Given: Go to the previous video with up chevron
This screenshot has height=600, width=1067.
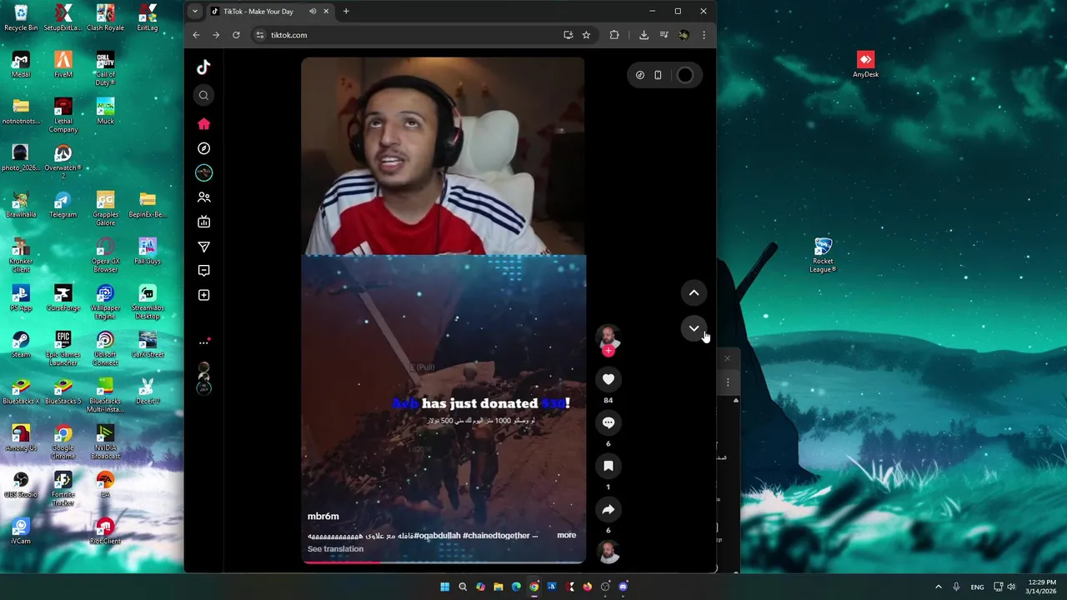Looking at the screenshot, I should pos(694,293).
